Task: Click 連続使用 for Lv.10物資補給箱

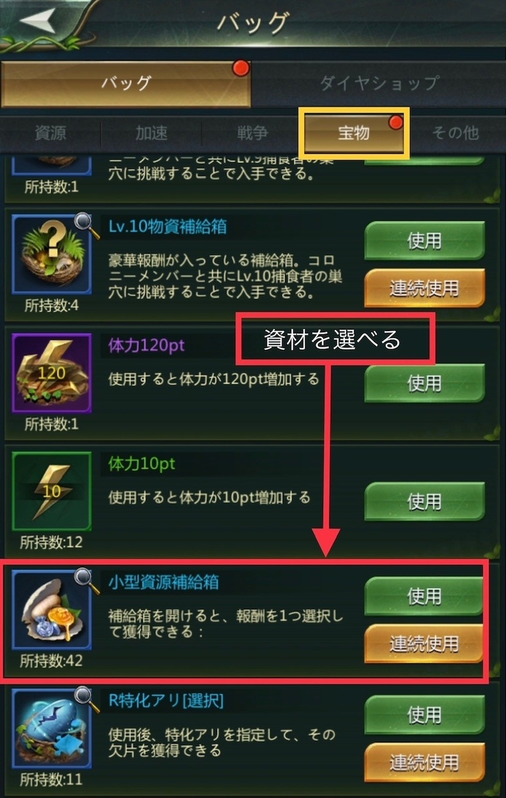Action: point(424,287)
